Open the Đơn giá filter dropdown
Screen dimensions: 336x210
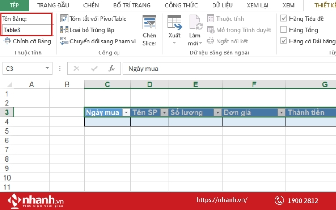[282, 112]
